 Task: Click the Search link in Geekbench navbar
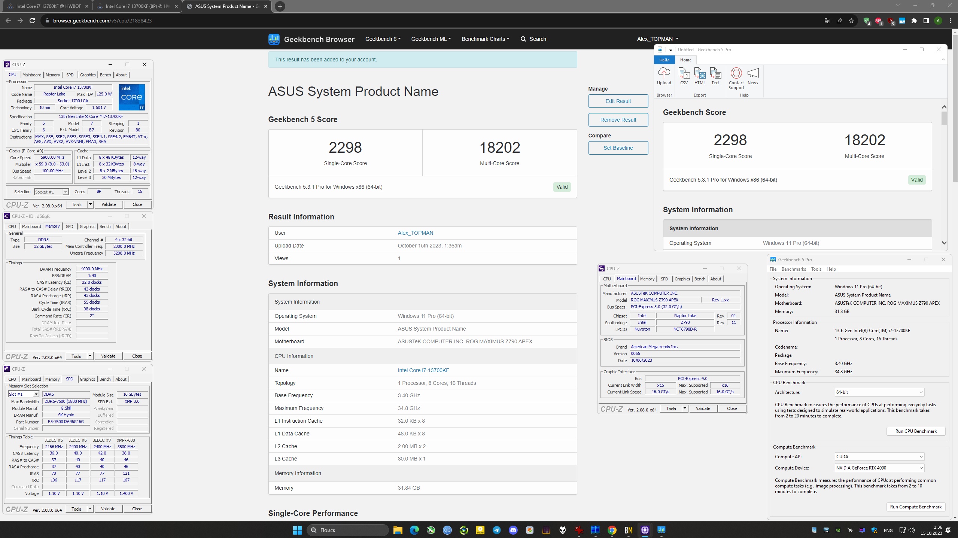click(533, 39)
